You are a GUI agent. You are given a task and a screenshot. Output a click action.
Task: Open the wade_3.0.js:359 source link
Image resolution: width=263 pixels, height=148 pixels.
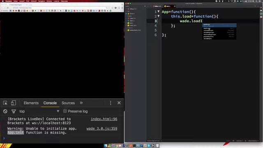pyautogui.click(x=102, y=129)
